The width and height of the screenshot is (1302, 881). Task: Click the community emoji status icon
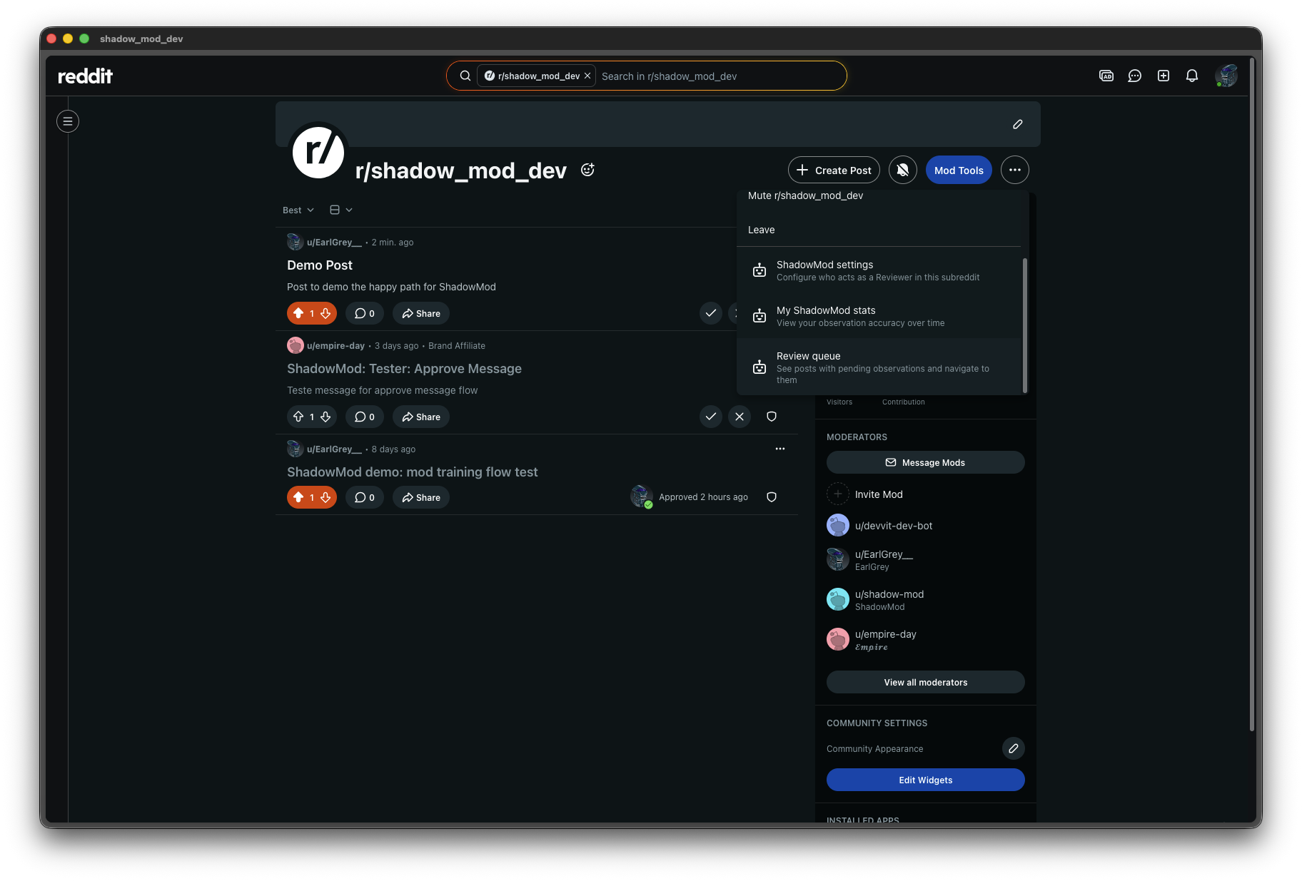587,170
